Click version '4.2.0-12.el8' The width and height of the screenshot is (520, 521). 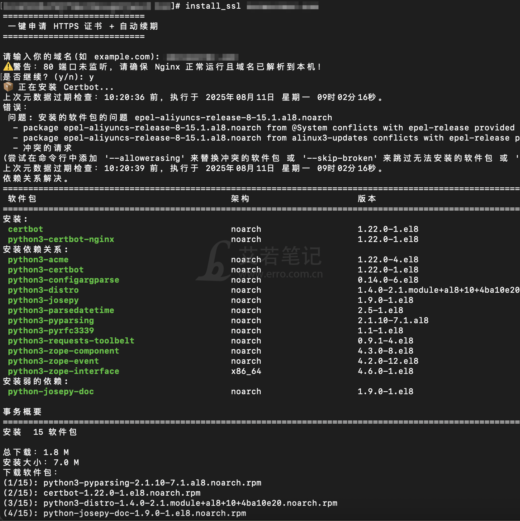tap(388, 361)
